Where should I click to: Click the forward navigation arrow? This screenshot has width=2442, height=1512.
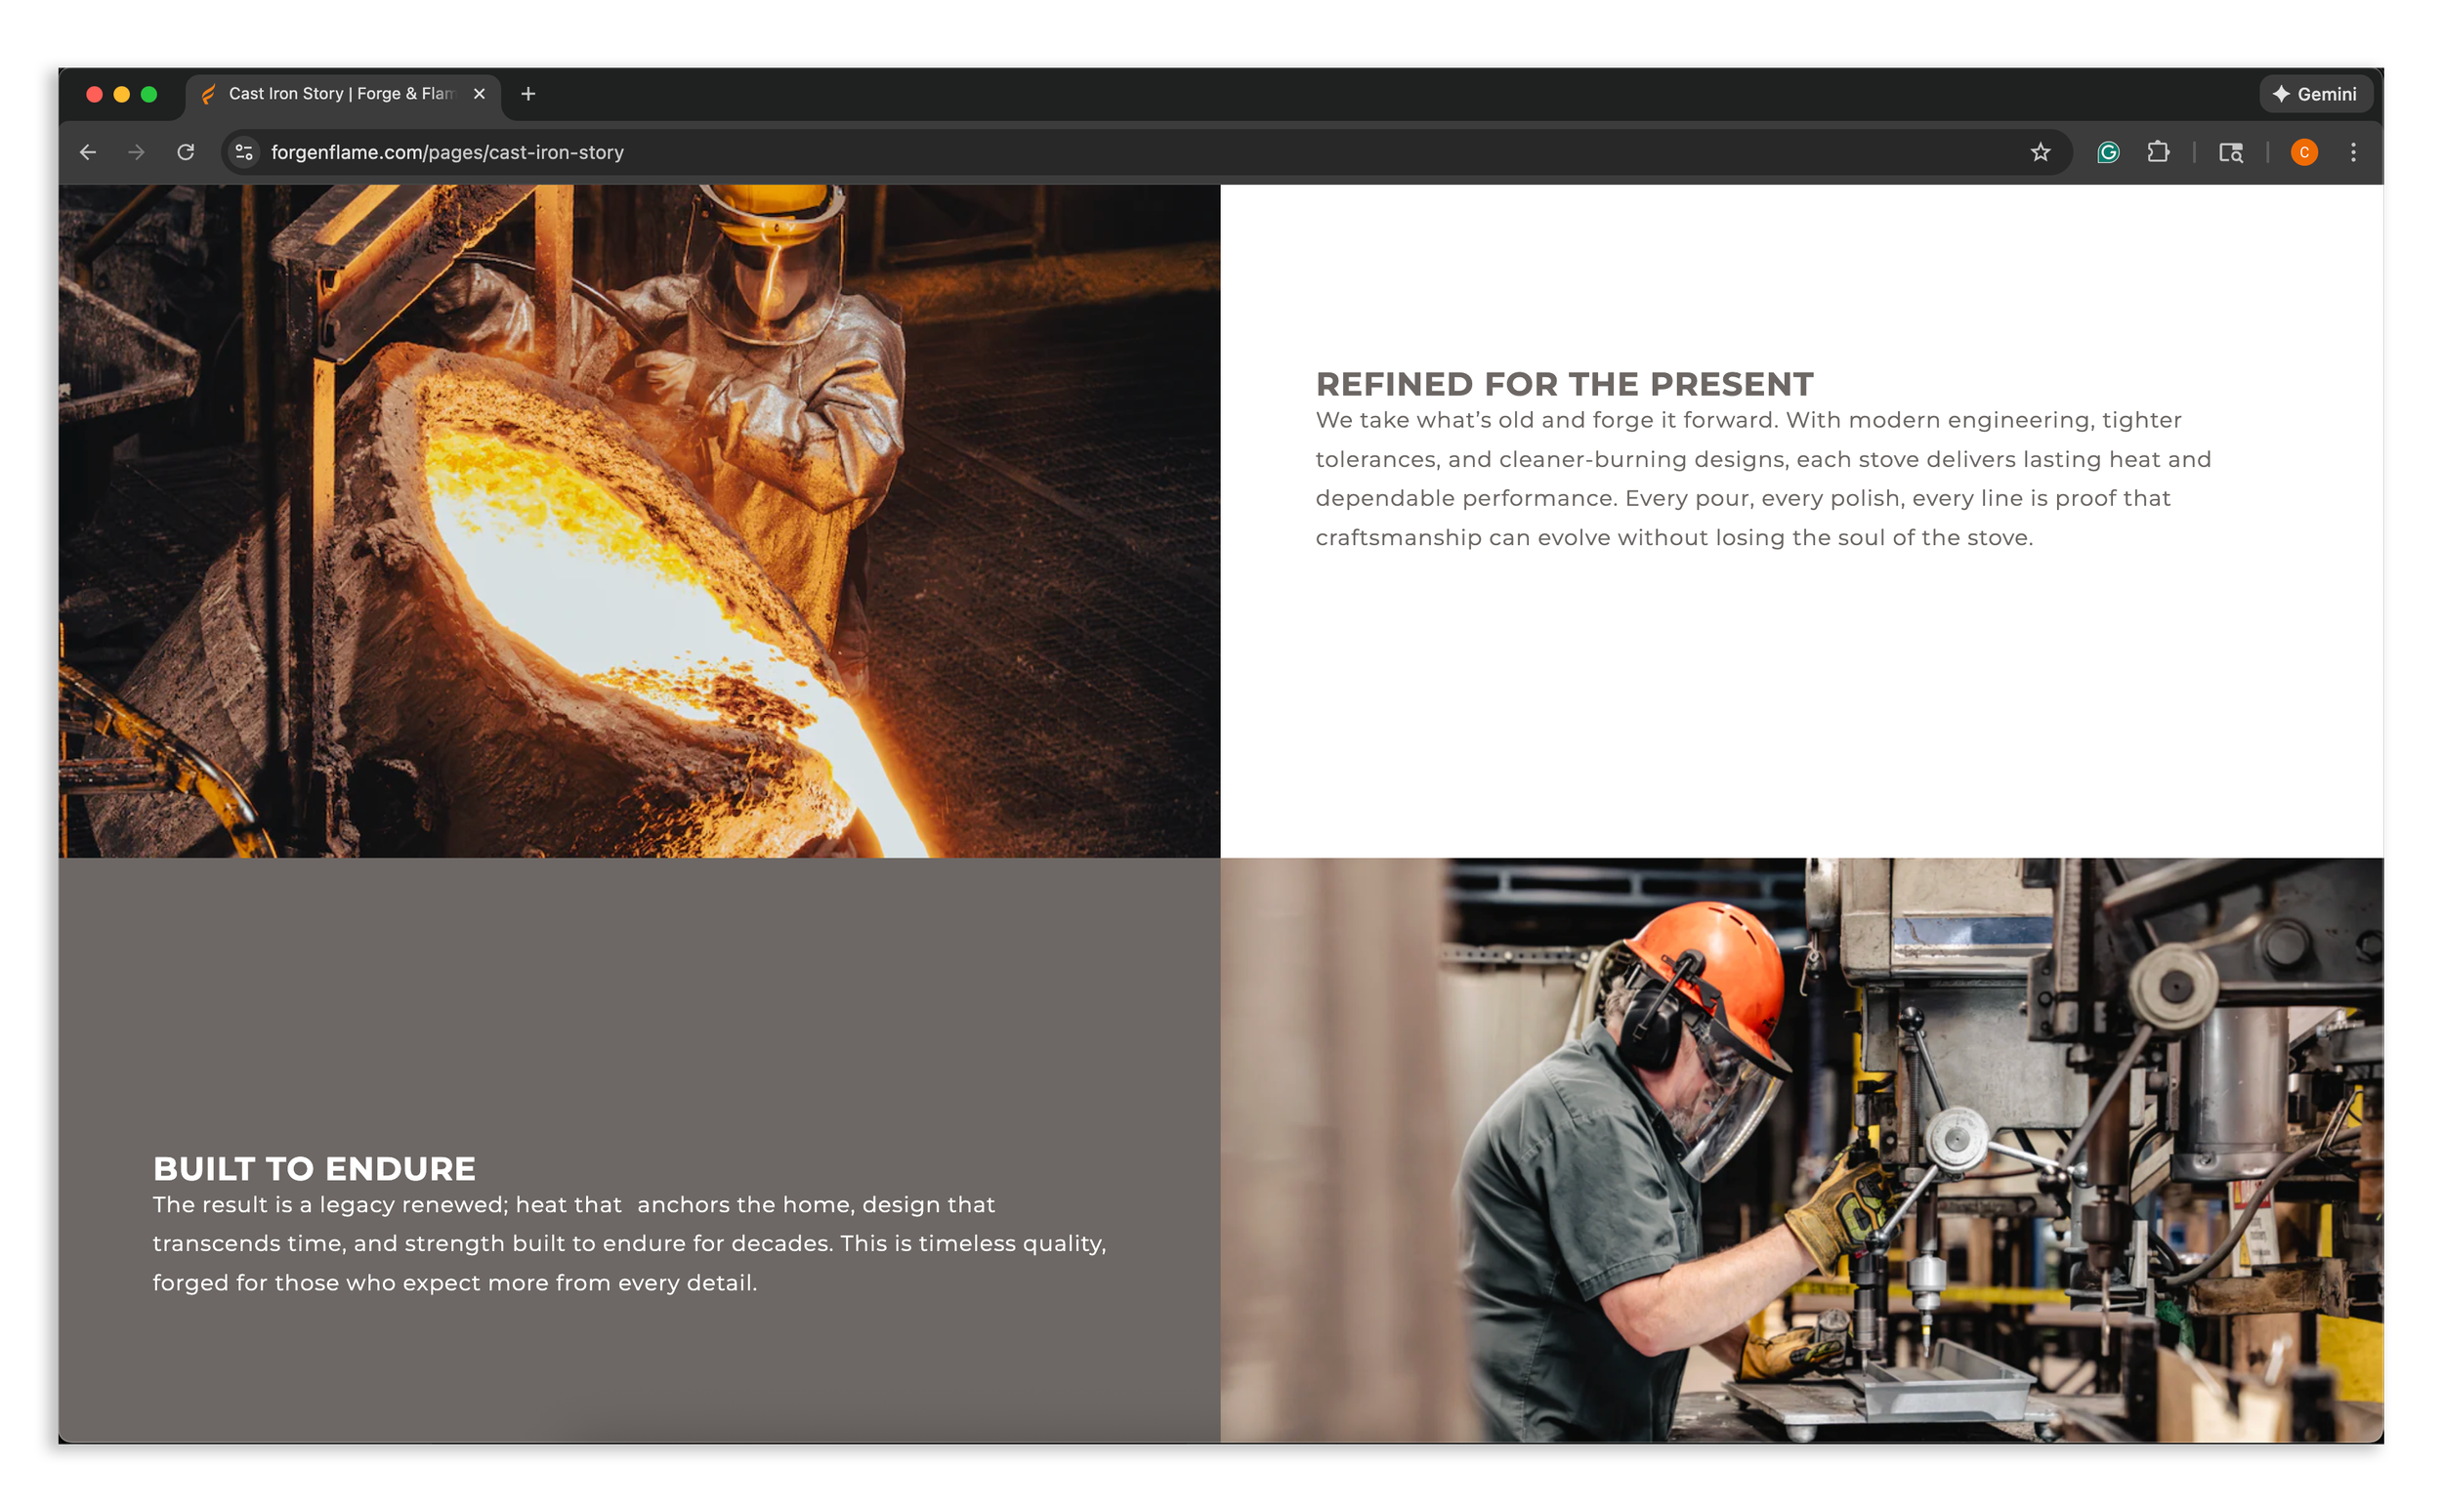pyautogui.click(x=136, y=152)
